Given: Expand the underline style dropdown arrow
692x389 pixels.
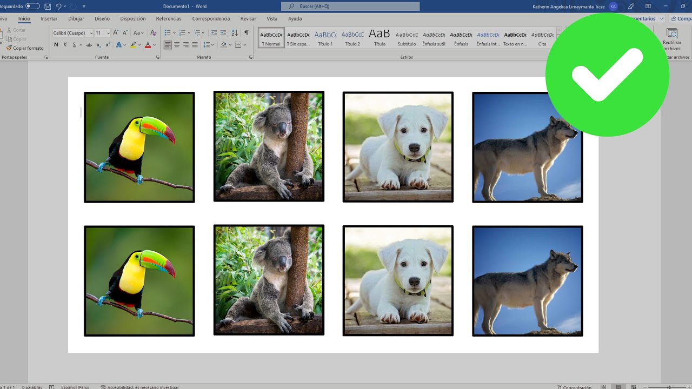Looking at the screenshot, I should (80, 45).
